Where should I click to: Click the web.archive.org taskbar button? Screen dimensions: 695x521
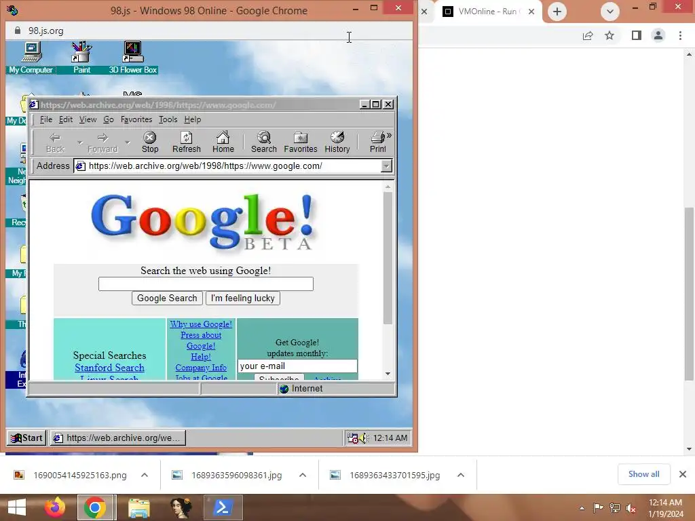(117, 438)
